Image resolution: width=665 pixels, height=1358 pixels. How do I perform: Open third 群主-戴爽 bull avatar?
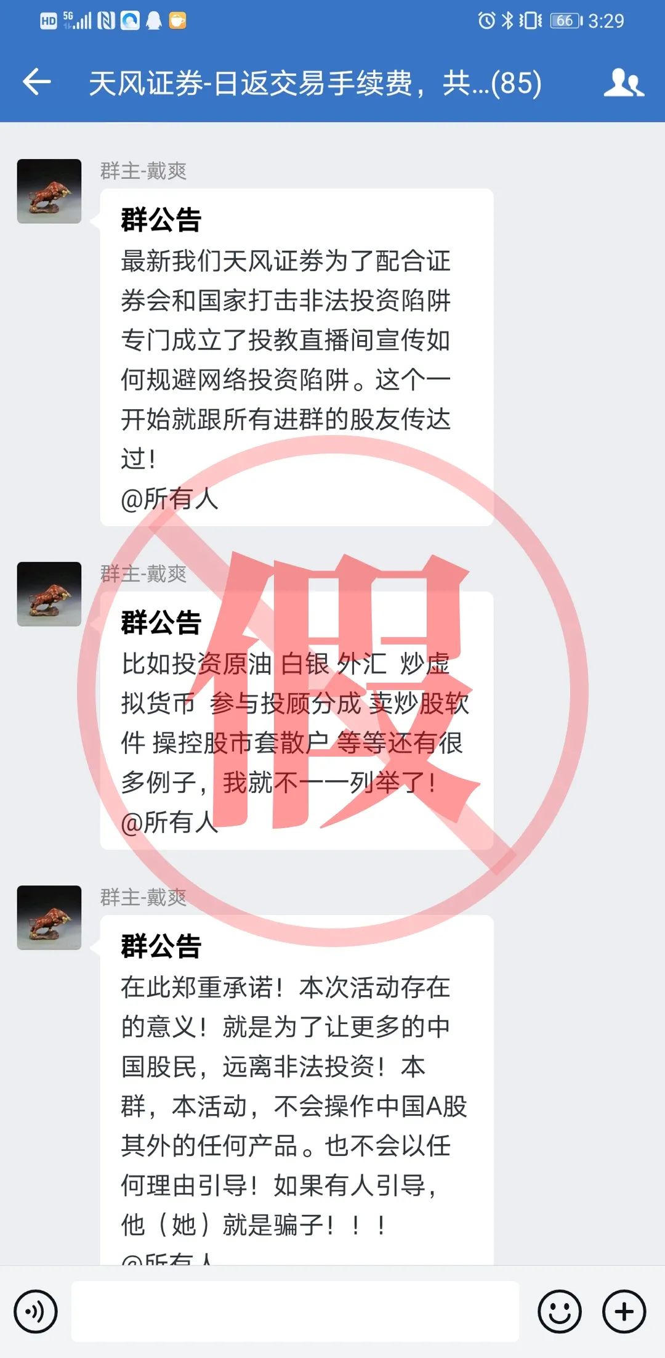[49, 917]
